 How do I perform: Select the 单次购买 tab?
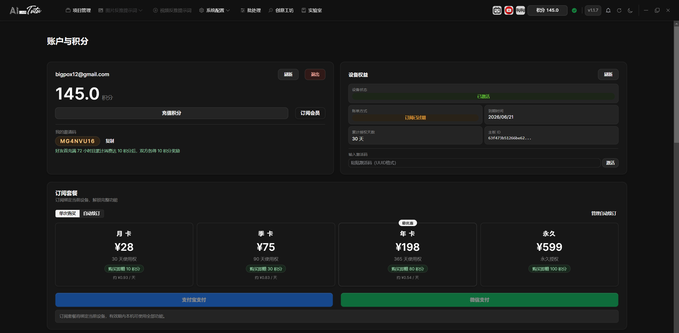pyautogui.click(x=67, y=214)
